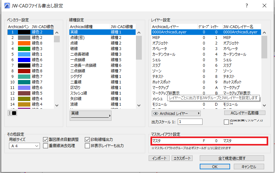This screenshot has height=173, width=275.
Task: Select pen 4 green color swatch
Action: 24,49
